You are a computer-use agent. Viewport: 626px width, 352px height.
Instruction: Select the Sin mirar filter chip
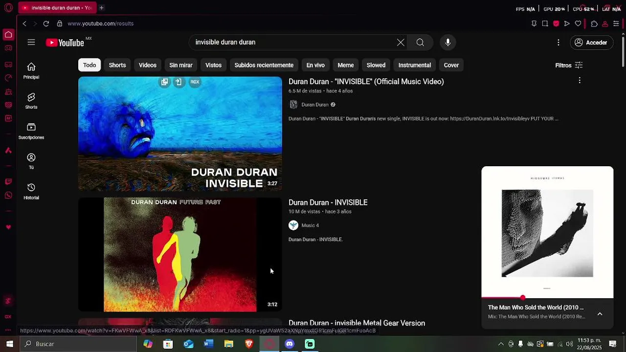pos(181,65)
